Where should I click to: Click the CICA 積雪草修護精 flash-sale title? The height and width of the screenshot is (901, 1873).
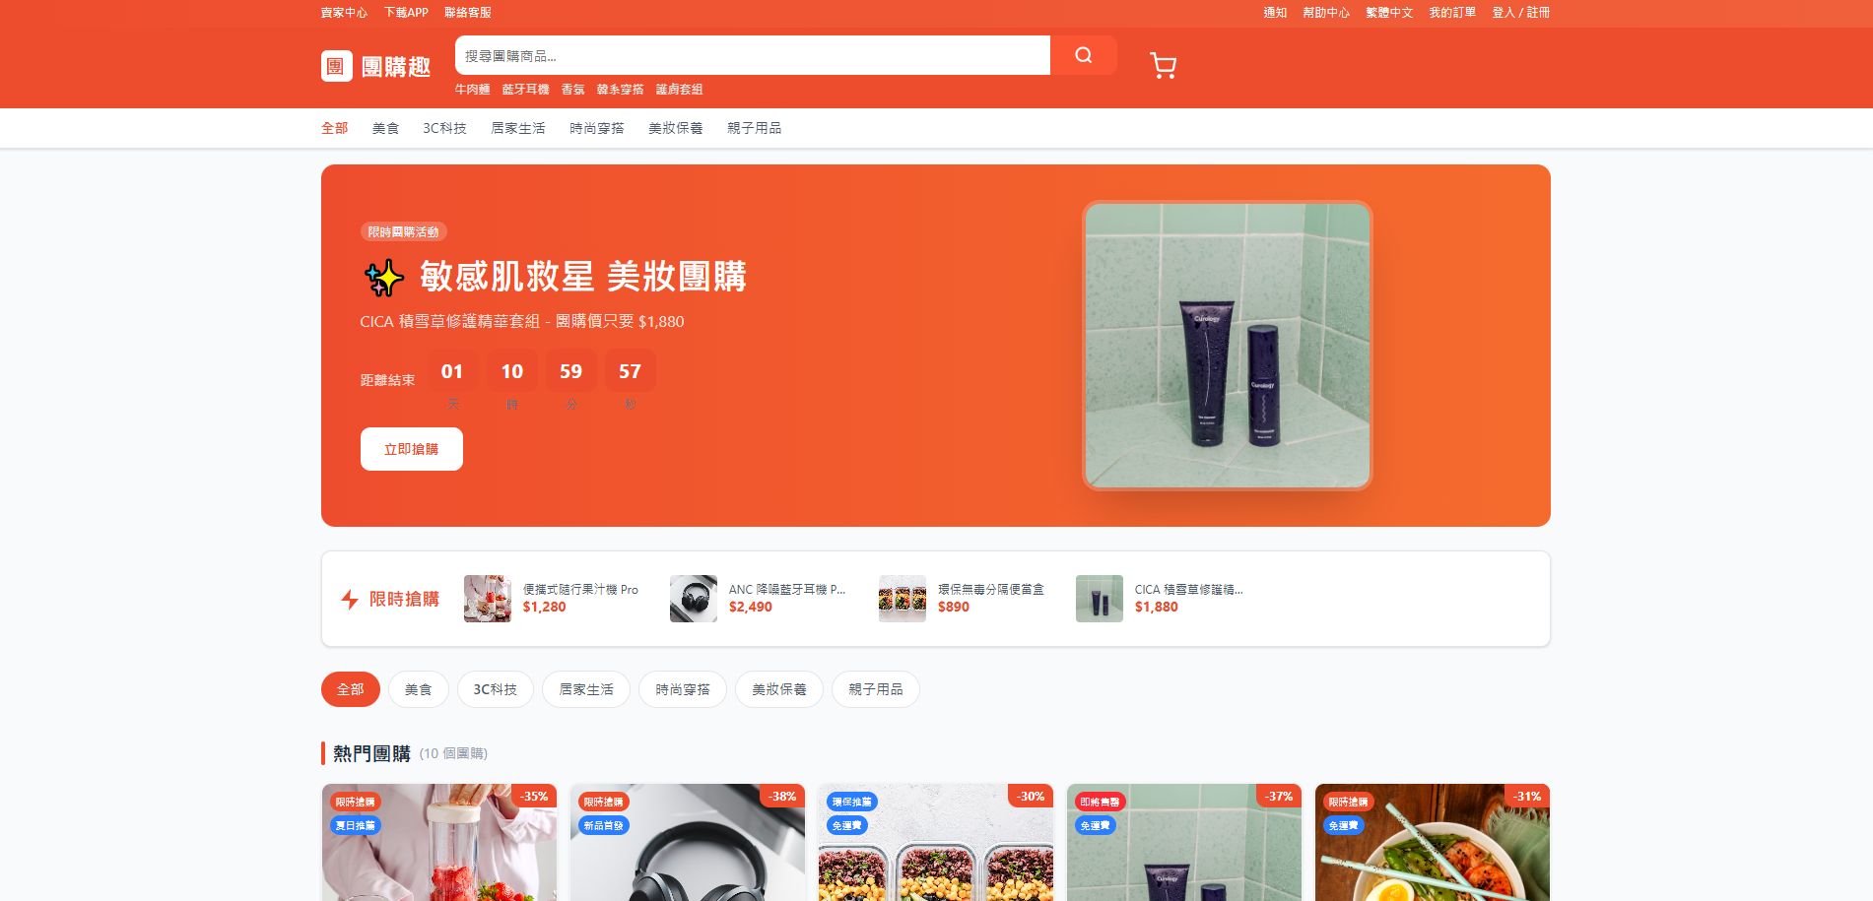click(1189, 590)
